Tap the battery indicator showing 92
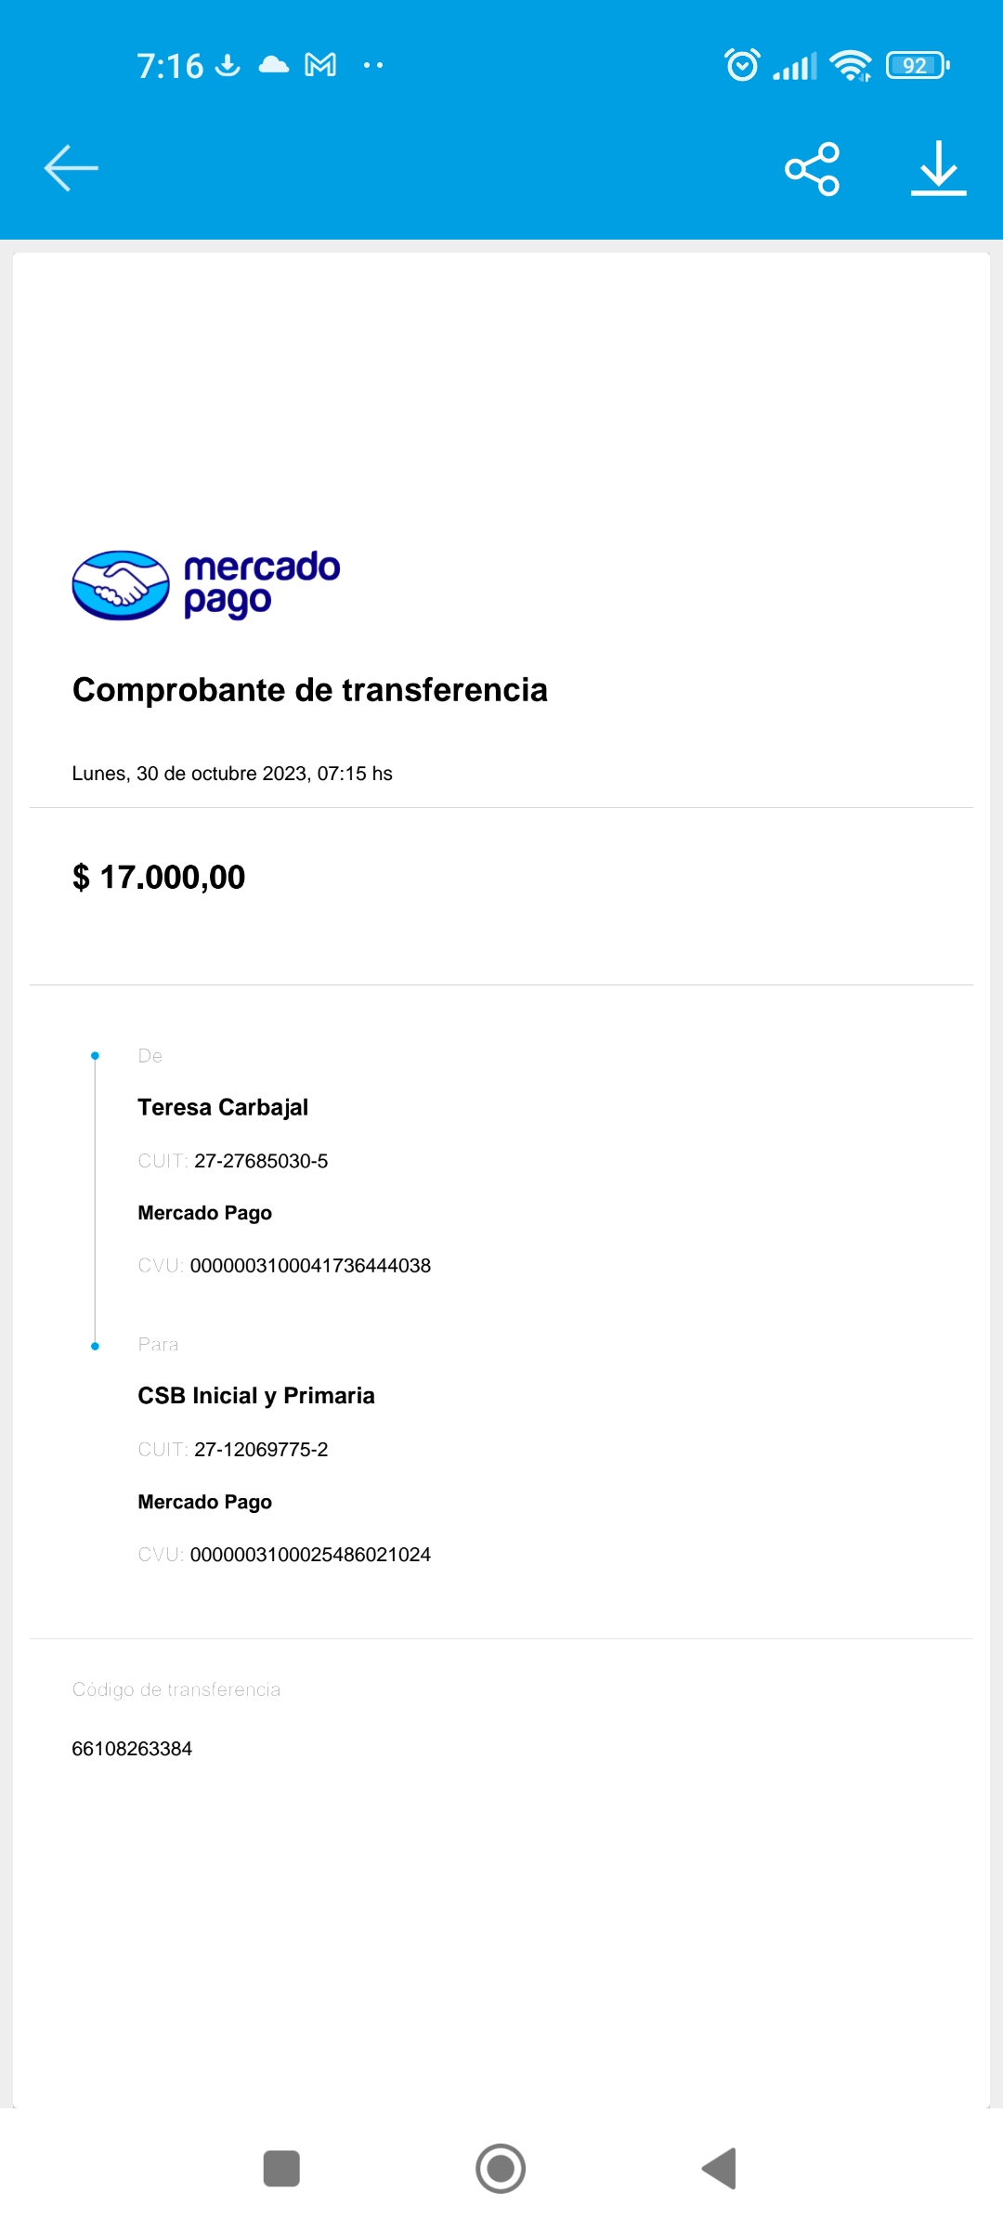Screen dimensions: 1003x2229 click(917, 65)
